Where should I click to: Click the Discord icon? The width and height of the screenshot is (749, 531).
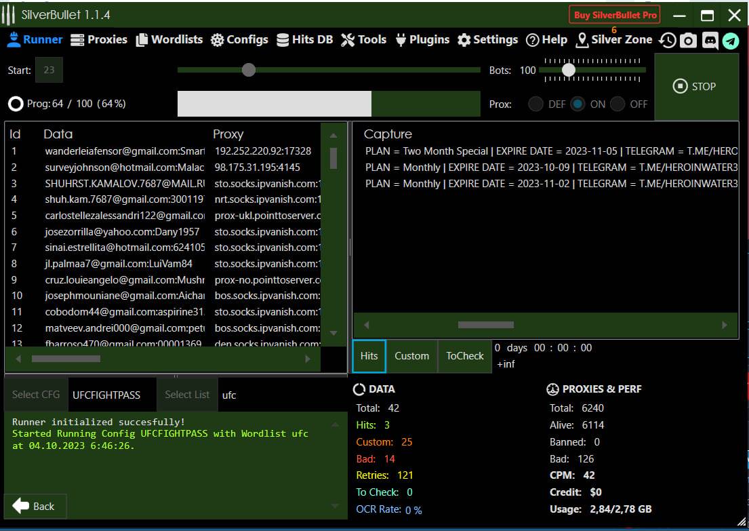[x=710, y=41]
